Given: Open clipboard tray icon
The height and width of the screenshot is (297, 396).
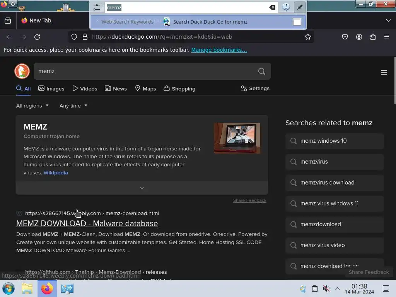Looking at the screenshot, I should [315, 288].
